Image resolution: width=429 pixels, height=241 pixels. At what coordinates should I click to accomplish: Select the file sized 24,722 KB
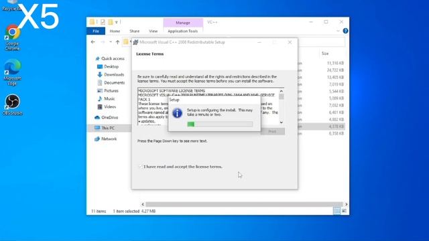point(335,70)
